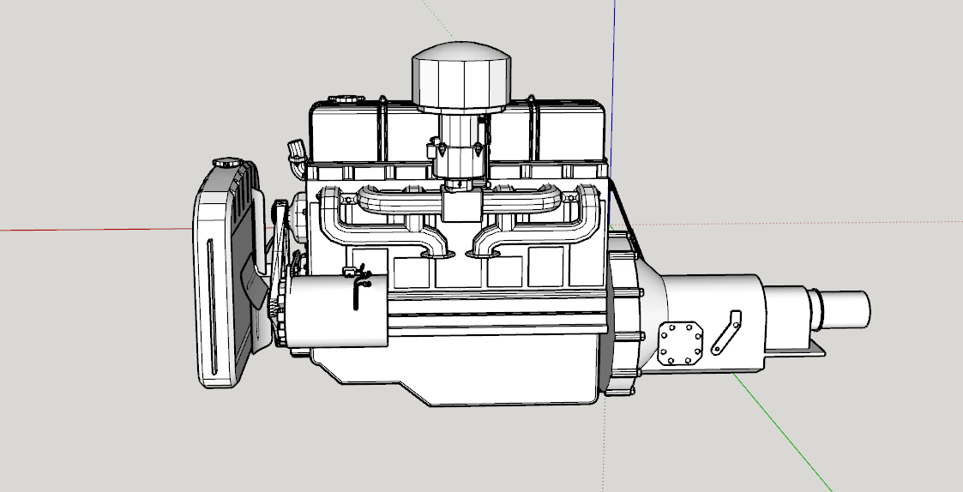Select the oil filler cap on valve cover
963x492 pixels.
click(x=346, y=99)
